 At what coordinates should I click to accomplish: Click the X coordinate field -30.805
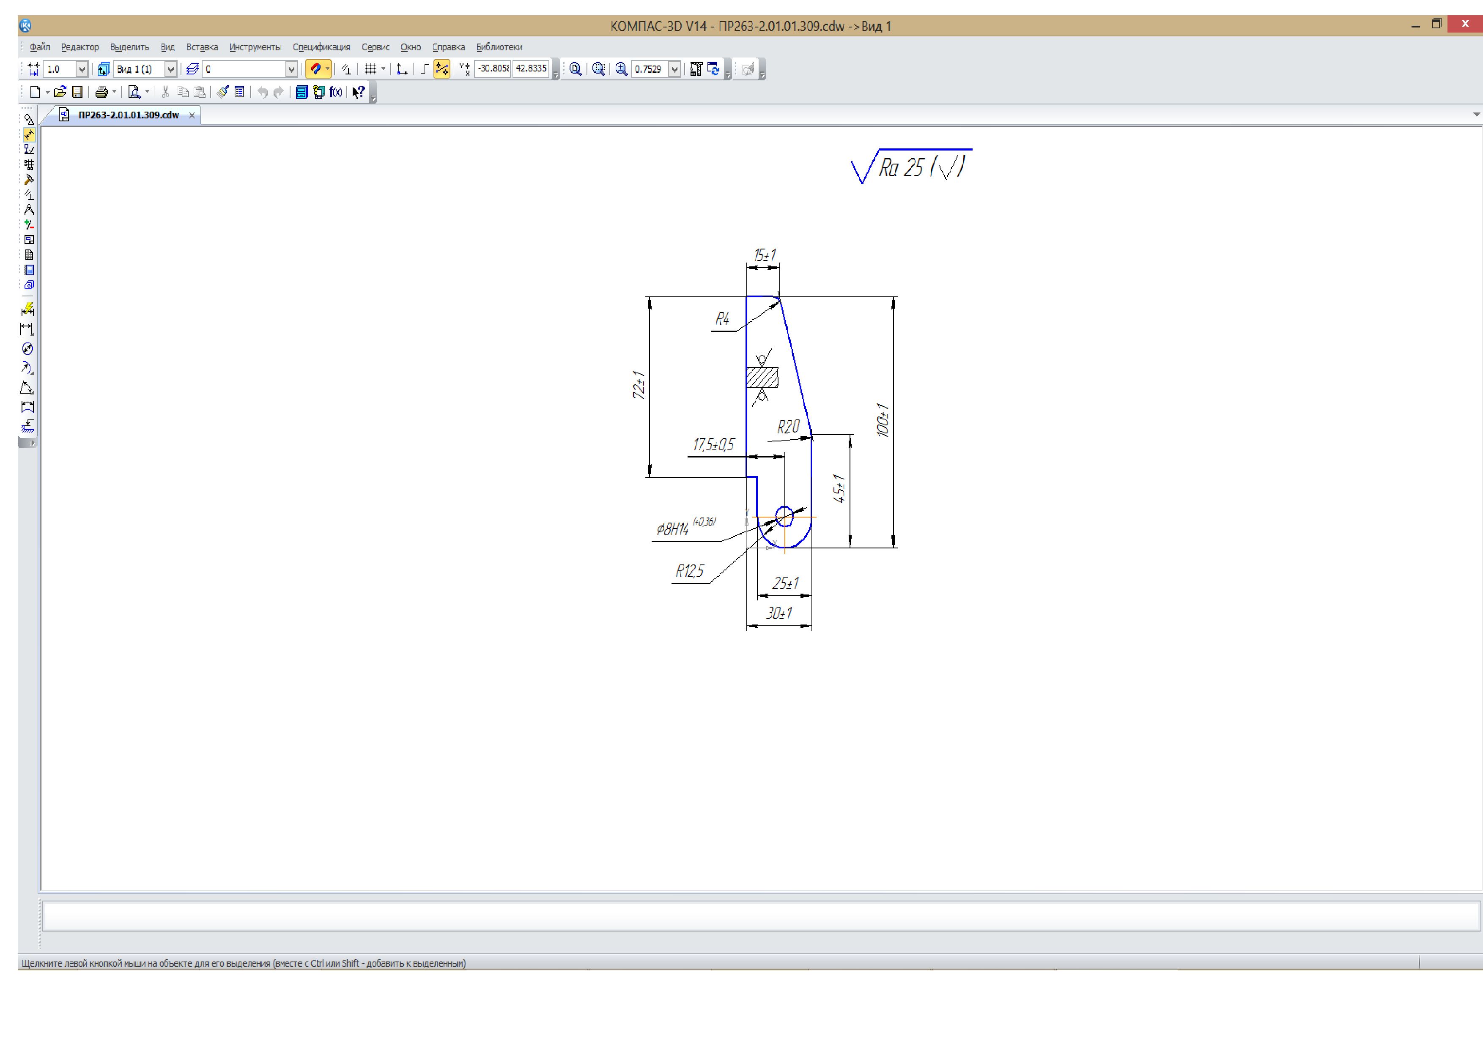click(x=493, y=68)
